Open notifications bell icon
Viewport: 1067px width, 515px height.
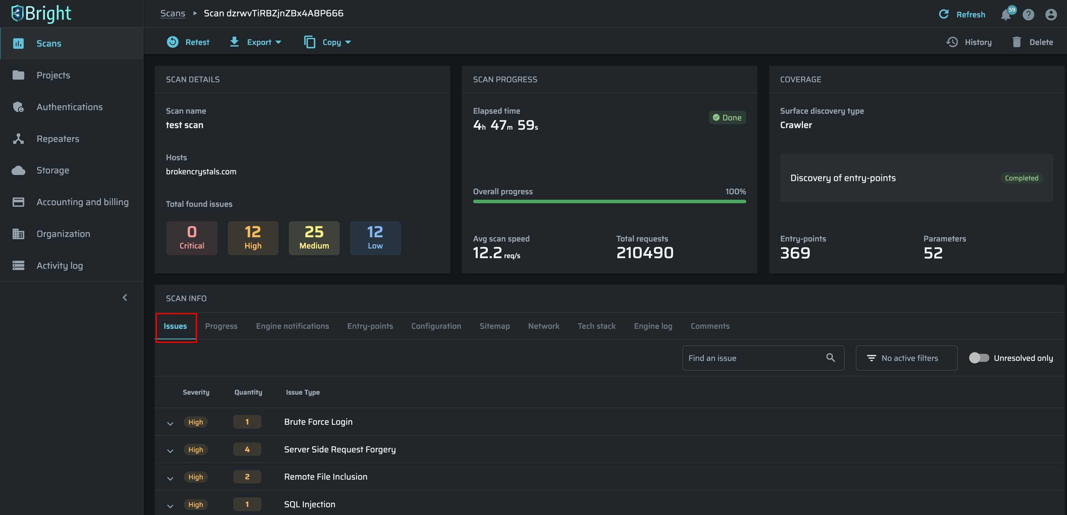1006,14
